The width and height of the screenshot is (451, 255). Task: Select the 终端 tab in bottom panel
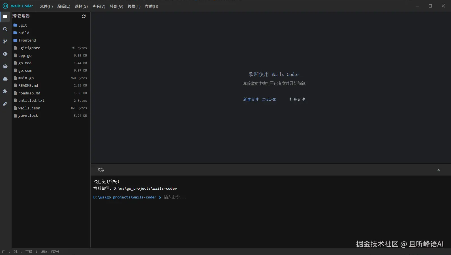pos(101,170)
